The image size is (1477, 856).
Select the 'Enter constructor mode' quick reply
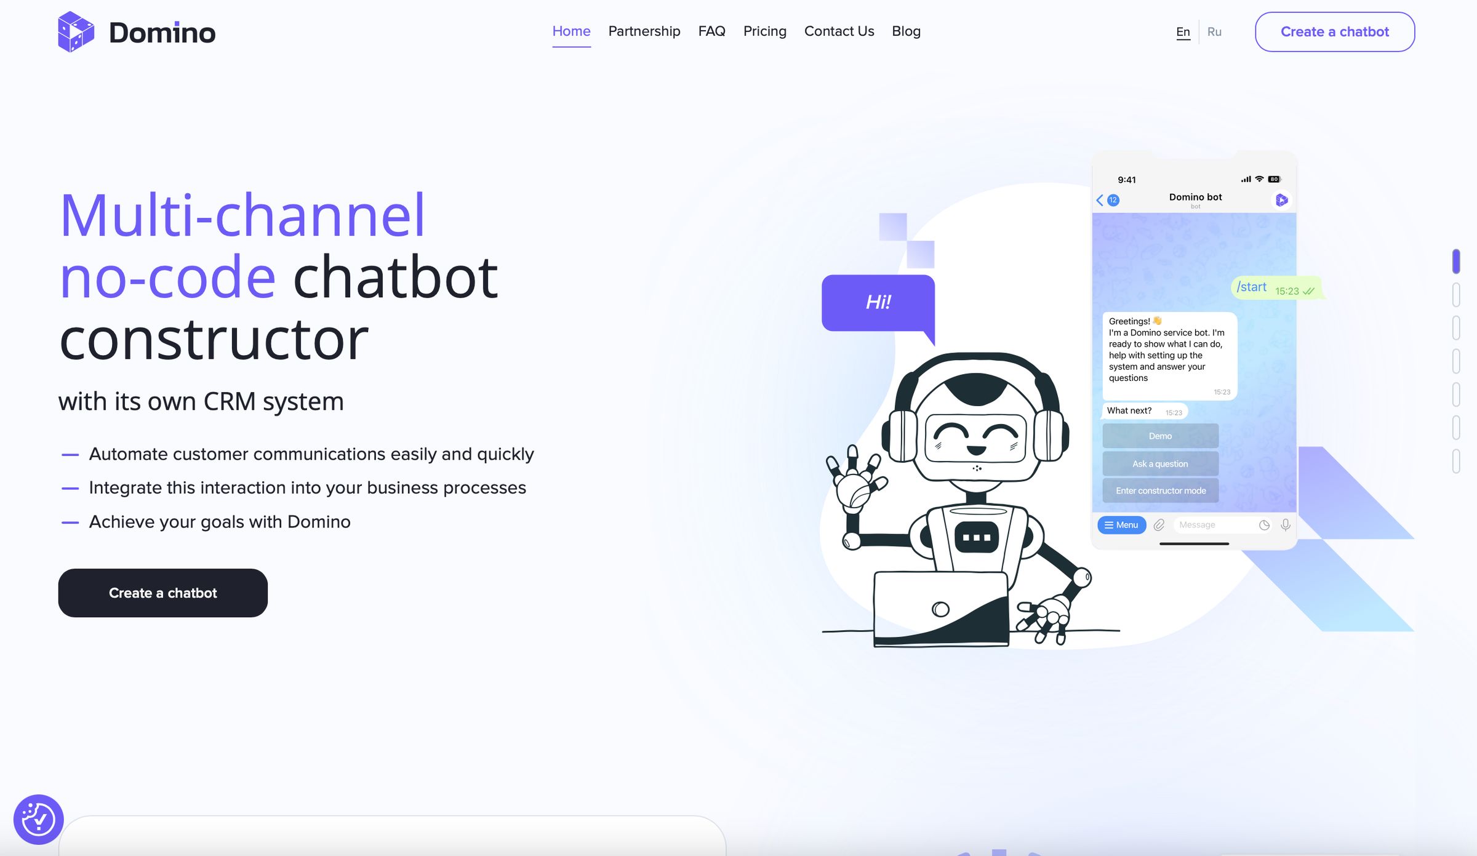click(x=1161, y=490)
